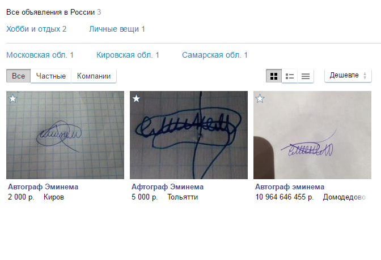Image resolution: width=381 pixels, height=260 pixels.
Task: Switch to compact lines view icon
Action: (x=306, y=76)
